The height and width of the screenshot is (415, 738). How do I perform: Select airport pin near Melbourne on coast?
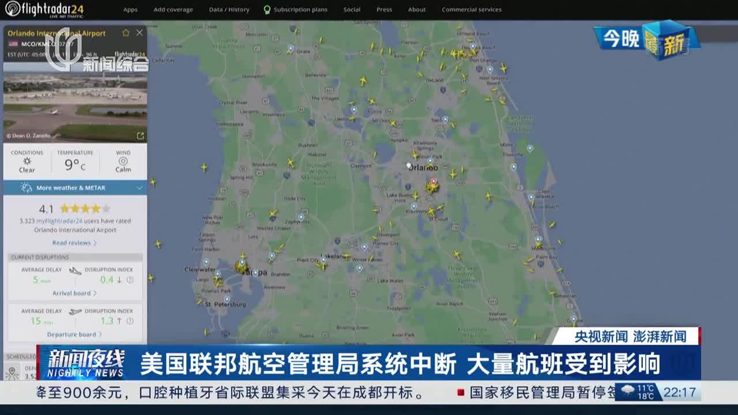click(538, 239)
